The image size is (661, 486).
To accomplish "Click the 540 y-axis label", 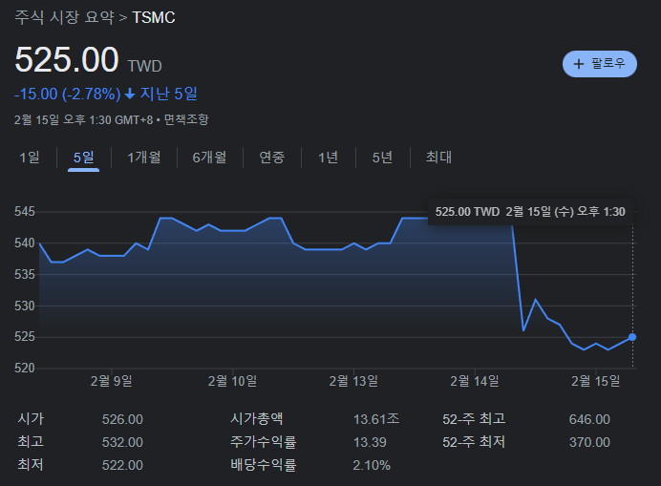I will pyautogui.click(x=25, y=243).
